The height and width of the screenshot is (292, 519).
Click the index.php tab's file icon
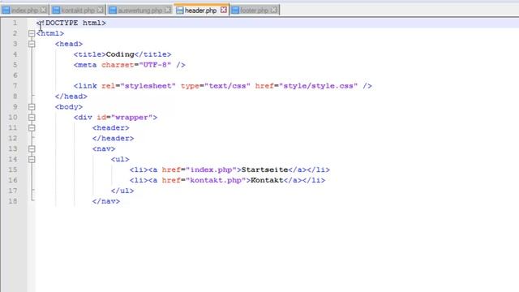tap(6, 11)
